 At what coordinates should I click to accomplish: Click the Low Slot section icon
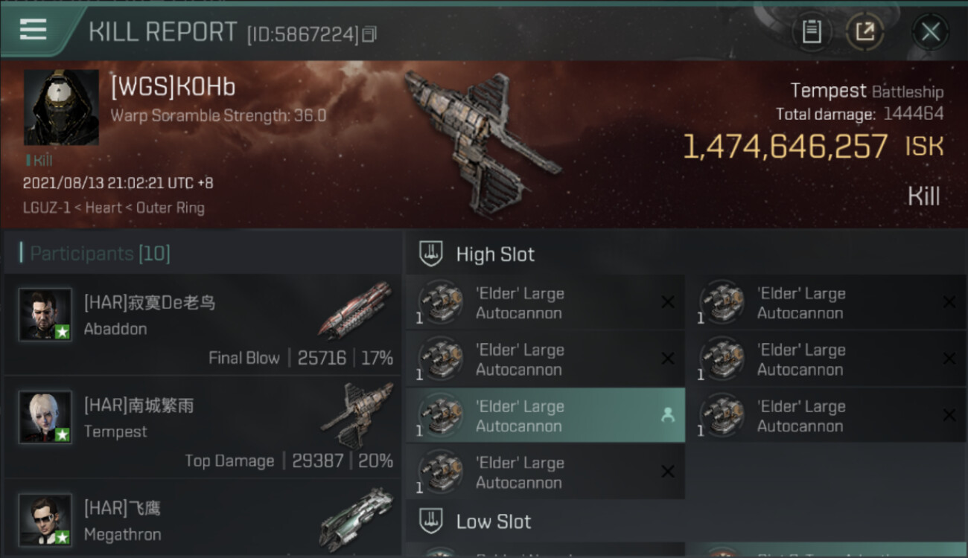(432, 521)
